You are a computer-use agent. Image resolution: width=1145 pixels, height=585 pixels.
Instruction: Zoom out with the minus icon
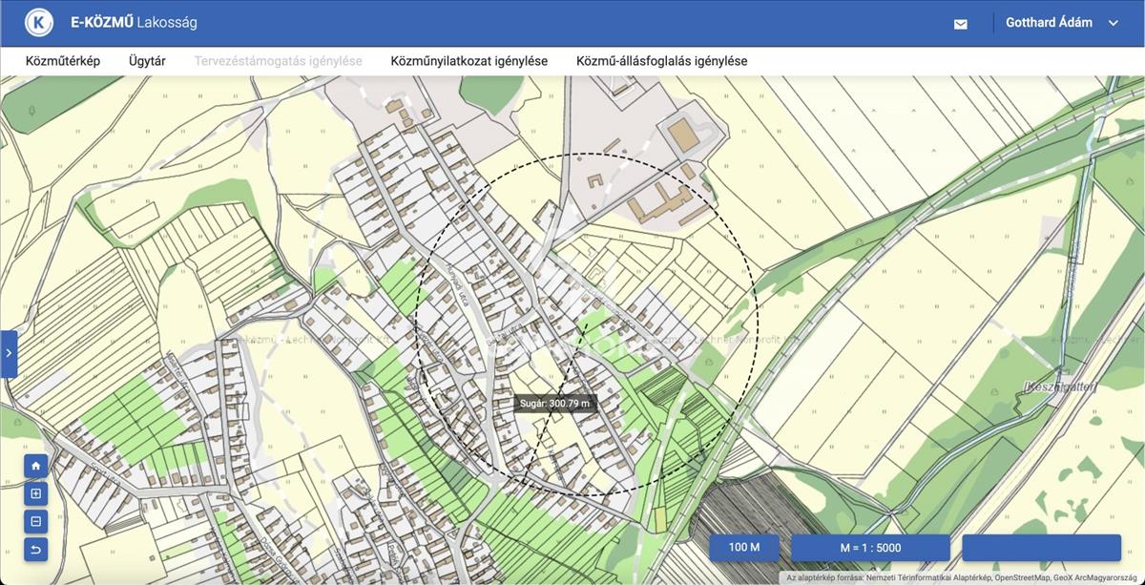[x=36, y=521]
